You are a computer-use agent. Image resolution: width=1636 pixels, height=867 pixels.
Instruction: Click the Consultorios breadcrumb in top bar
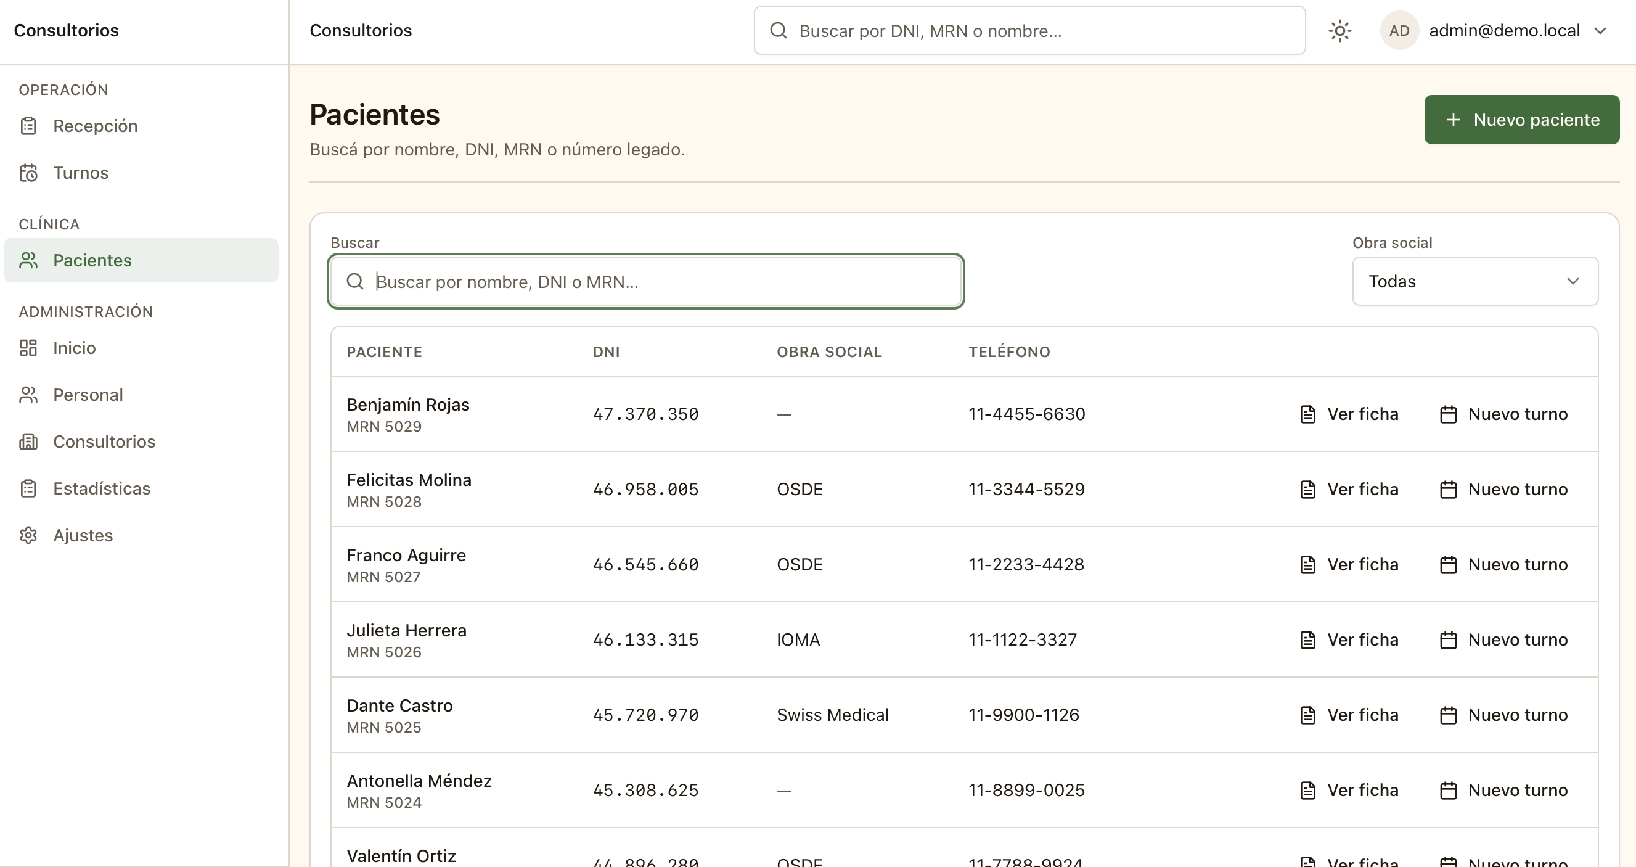[361, 30]
